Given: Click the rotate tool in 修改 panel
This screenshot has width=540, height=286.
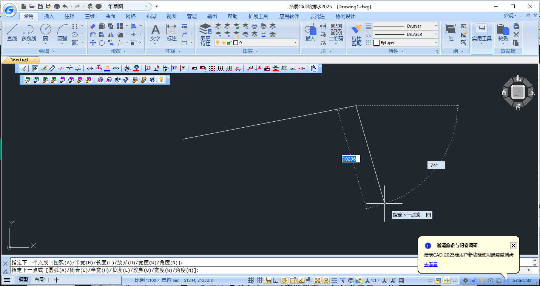Looking at the screenshot, I should pyautogui.click(x=102, y=43).
